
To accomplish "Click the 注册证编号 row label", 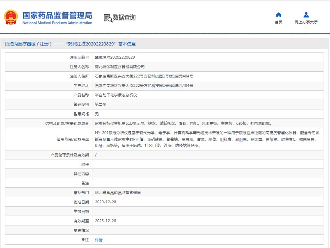I will tap(79, 57).
